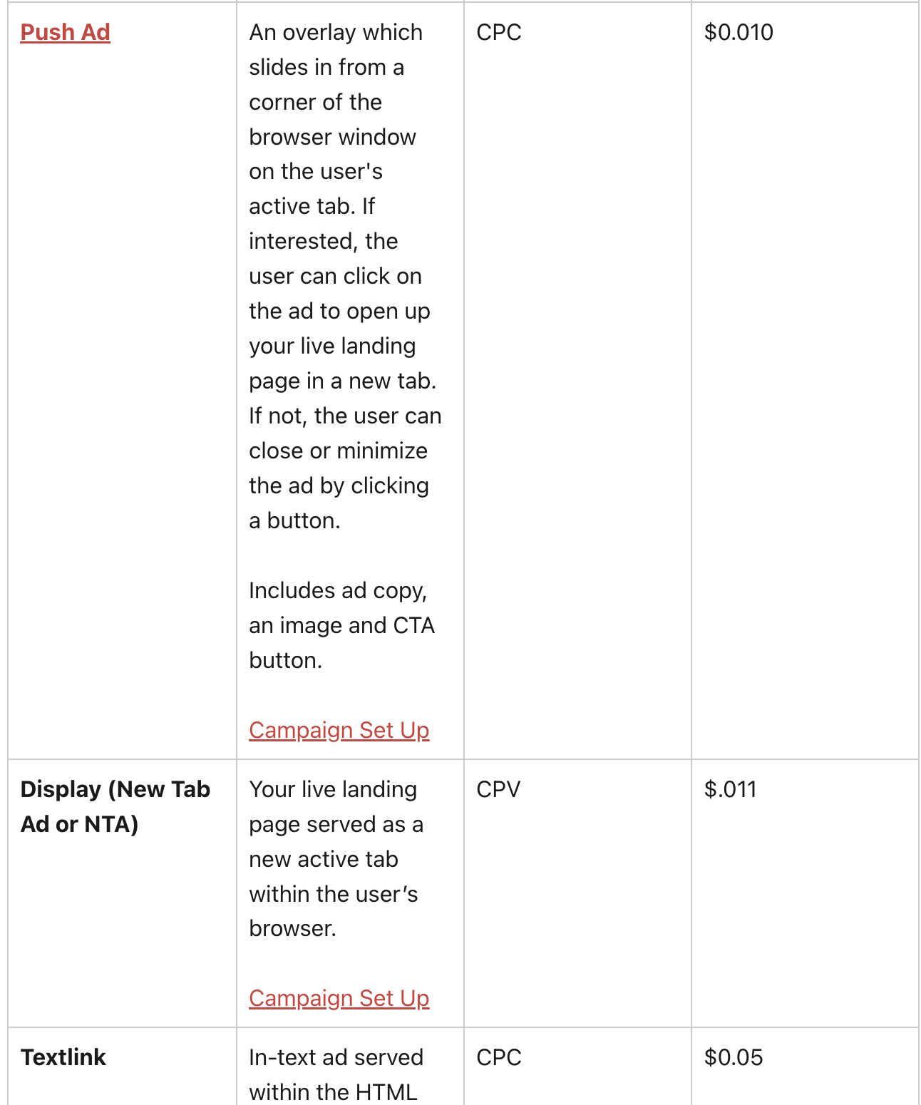Click the "browser window" text line
The image size is (921, 1105).
pyautogui.click(x=332, y=137)
